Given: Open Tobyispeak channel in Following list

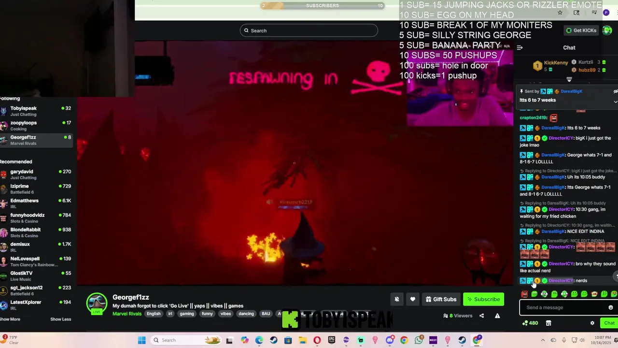Looking at the screenshot, I should click(36, 111).
